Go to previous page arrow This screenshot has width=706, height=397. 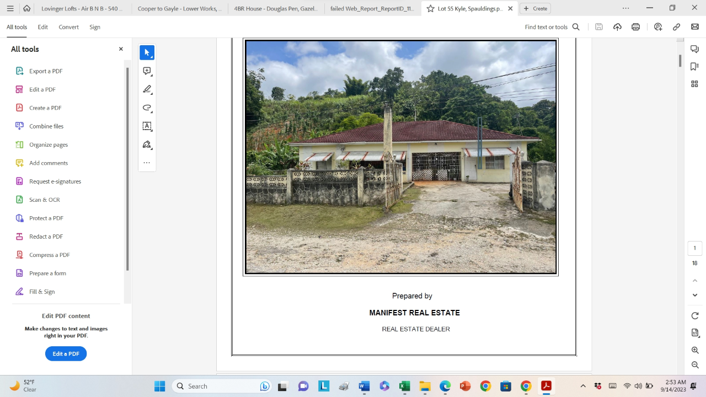click(695, 281)
